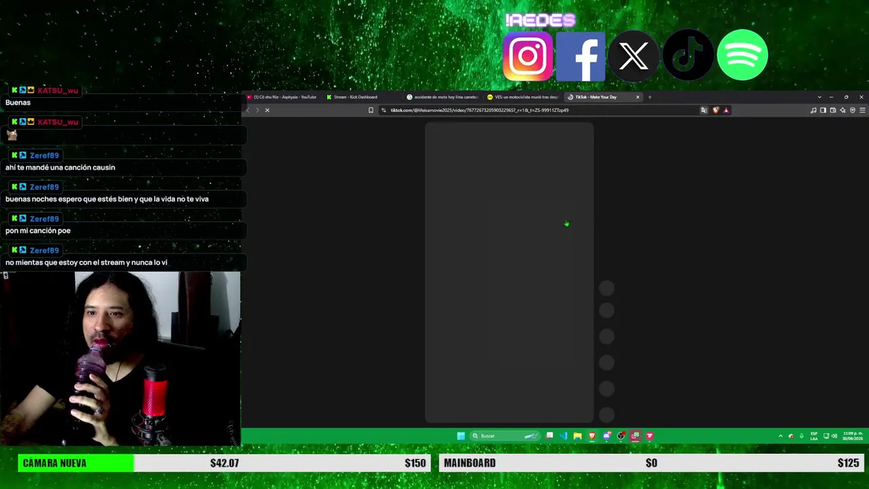Image resolution: width=869 pixels, height=489 pixels.
Task: Open Discord from the taskbar
Action: (606, 436)
